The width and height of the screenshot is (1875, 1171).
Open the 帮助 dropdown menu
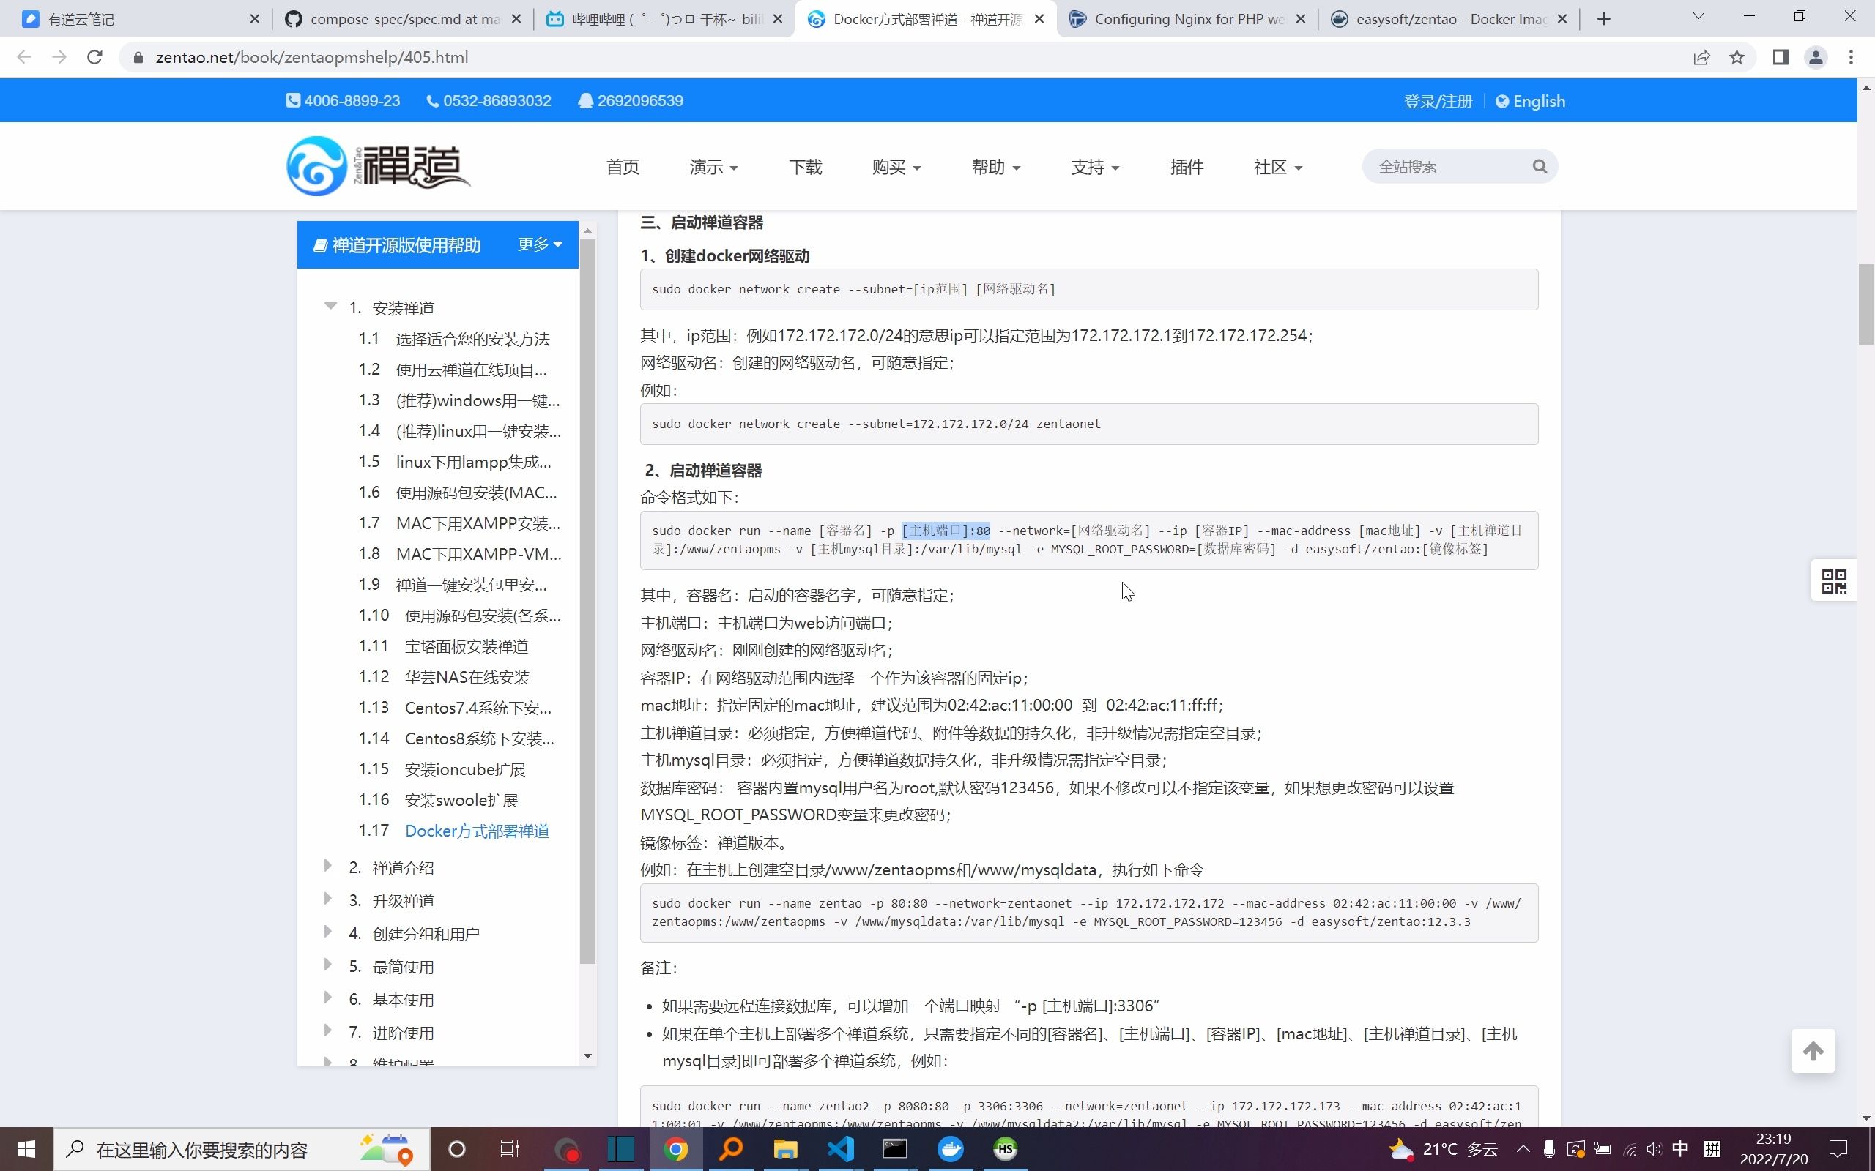click(x=995, y=168)
